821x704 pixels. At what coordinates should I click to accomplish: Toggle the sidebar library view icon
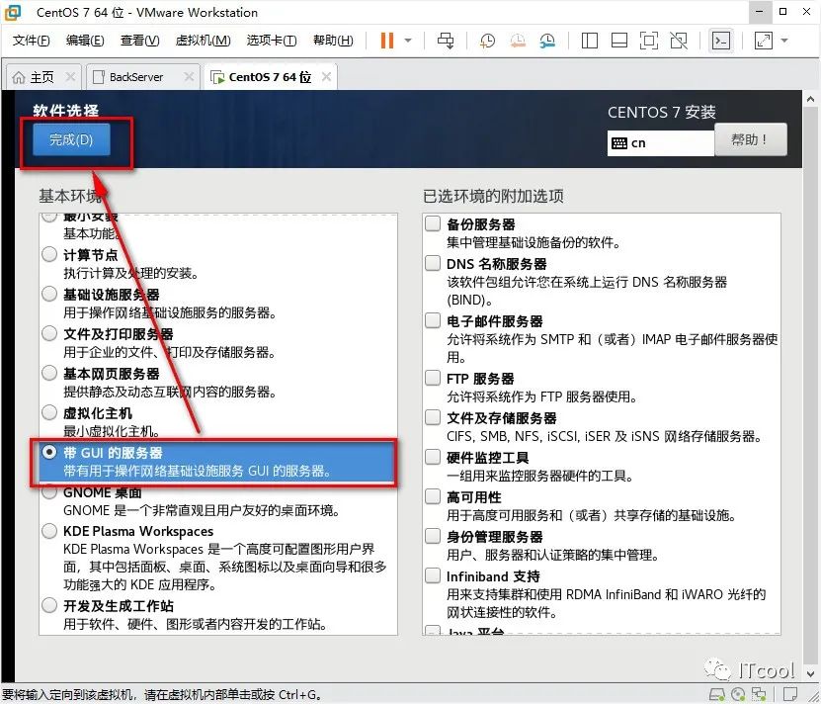click(590, 41)
